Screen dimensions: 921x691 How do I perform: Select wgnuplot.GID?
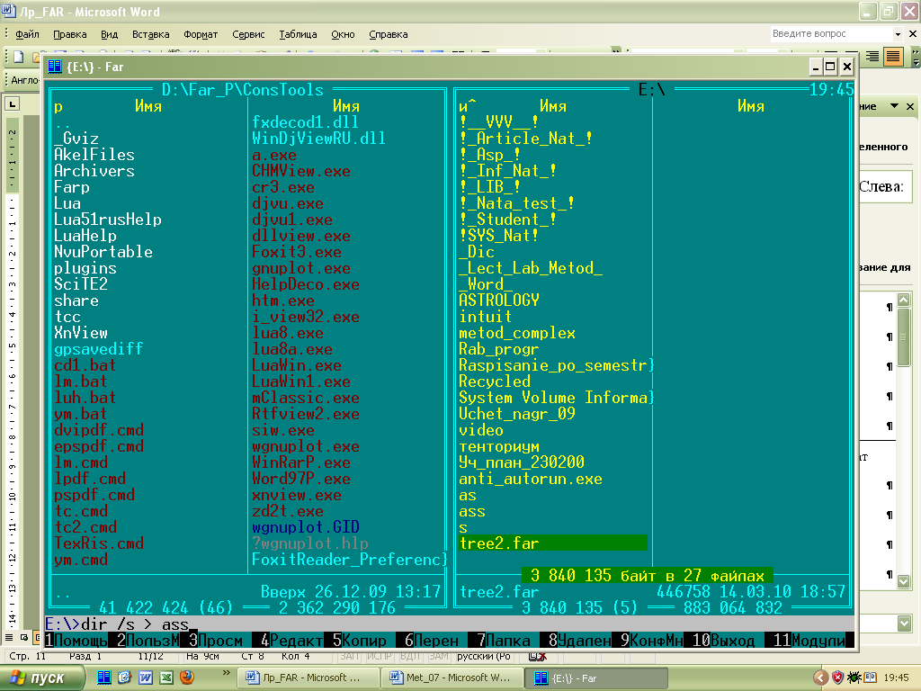[x=305, y=527]
